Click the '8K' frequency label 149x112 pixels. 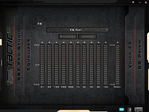point(99,87)
